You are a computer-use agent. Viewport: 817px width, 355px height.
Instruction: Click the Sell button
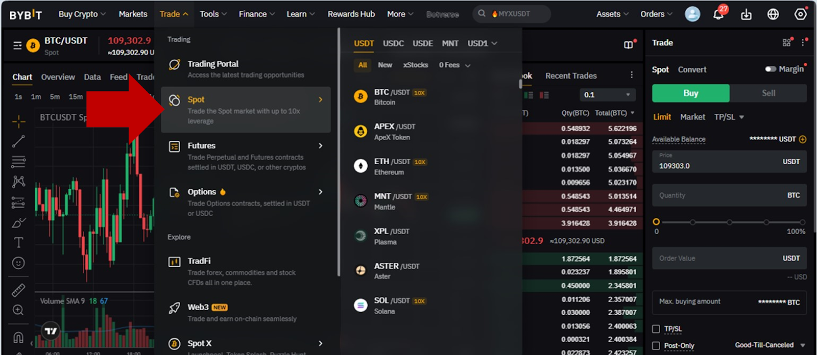[x=768, y=93]
